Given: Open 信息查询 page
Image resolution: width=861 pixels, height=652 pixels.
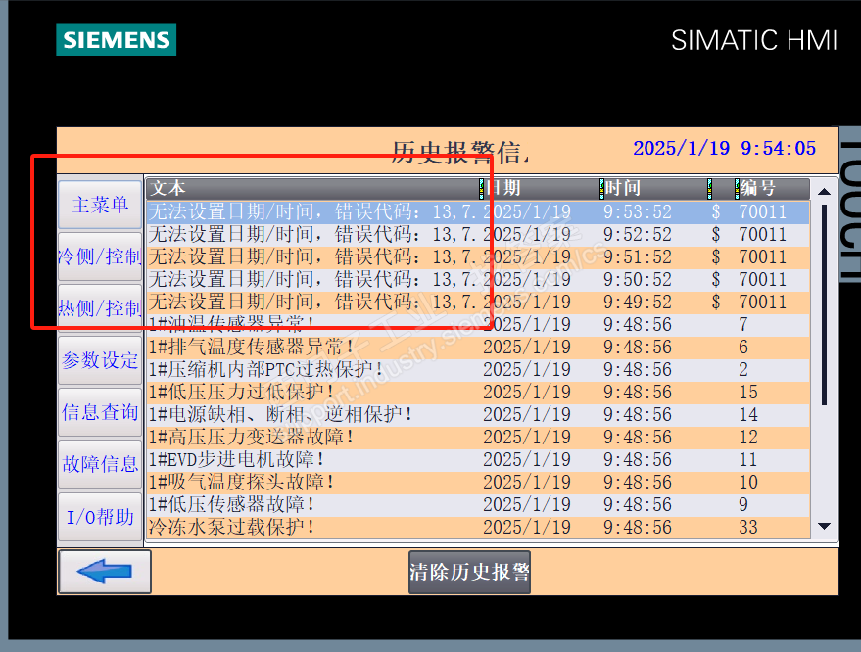Looking at the screenshot, I should pyautogui.click(x=100, y=411).
